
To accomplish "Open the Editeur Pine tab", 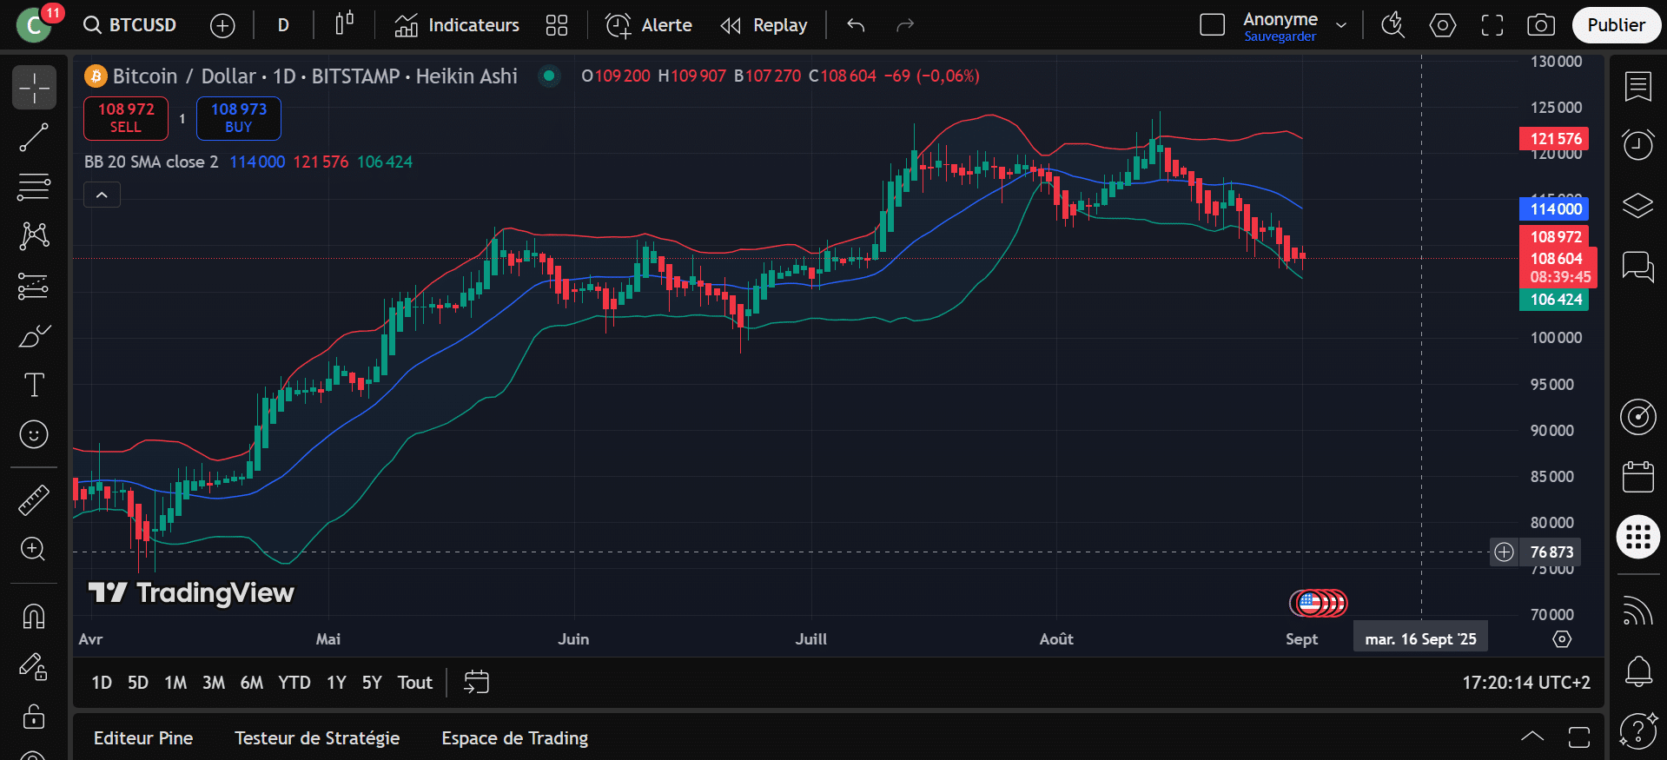I will click(x=143, y=738).
